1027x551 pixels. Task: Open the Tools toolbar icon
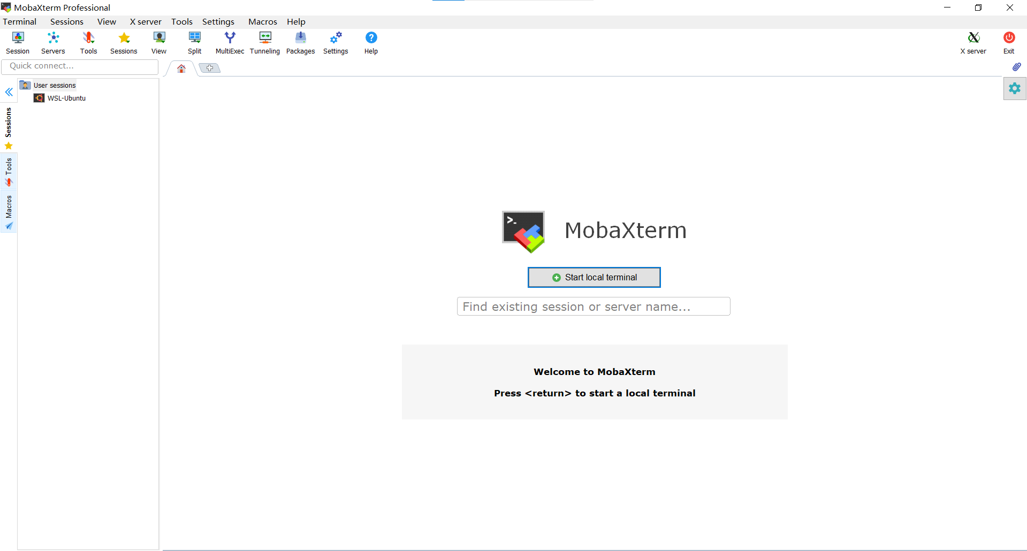[88, 43]
